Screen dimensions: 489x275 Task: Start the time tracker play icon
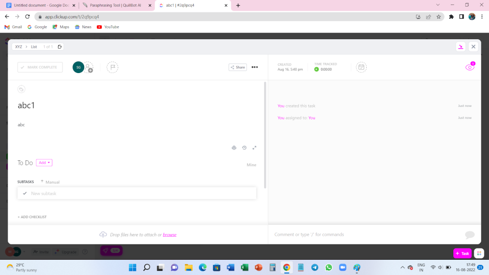click(316, 69)
